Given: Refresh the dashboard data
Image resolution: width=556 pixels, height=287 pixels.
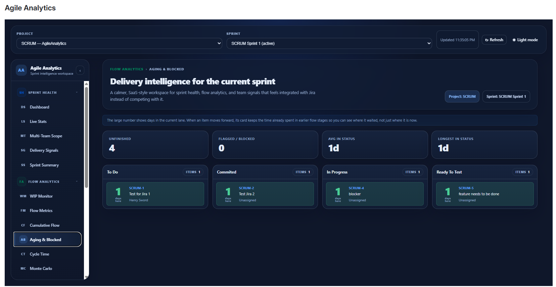Looking at the screenshot, I should (x=494, y=40).
